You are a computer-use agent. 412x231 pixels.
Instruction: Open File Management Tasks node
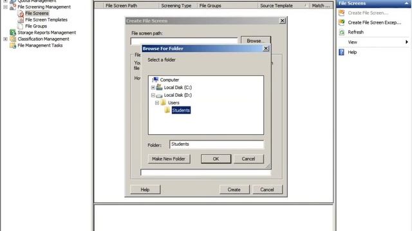point(40,46)
